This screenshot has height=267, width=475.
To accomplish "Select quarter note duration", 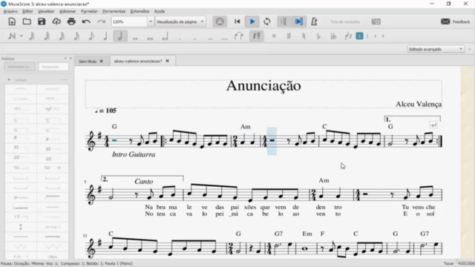I will 105,36.
